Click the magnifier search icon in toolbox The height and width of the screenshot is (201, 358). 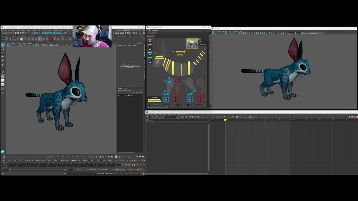coord(3,94)
